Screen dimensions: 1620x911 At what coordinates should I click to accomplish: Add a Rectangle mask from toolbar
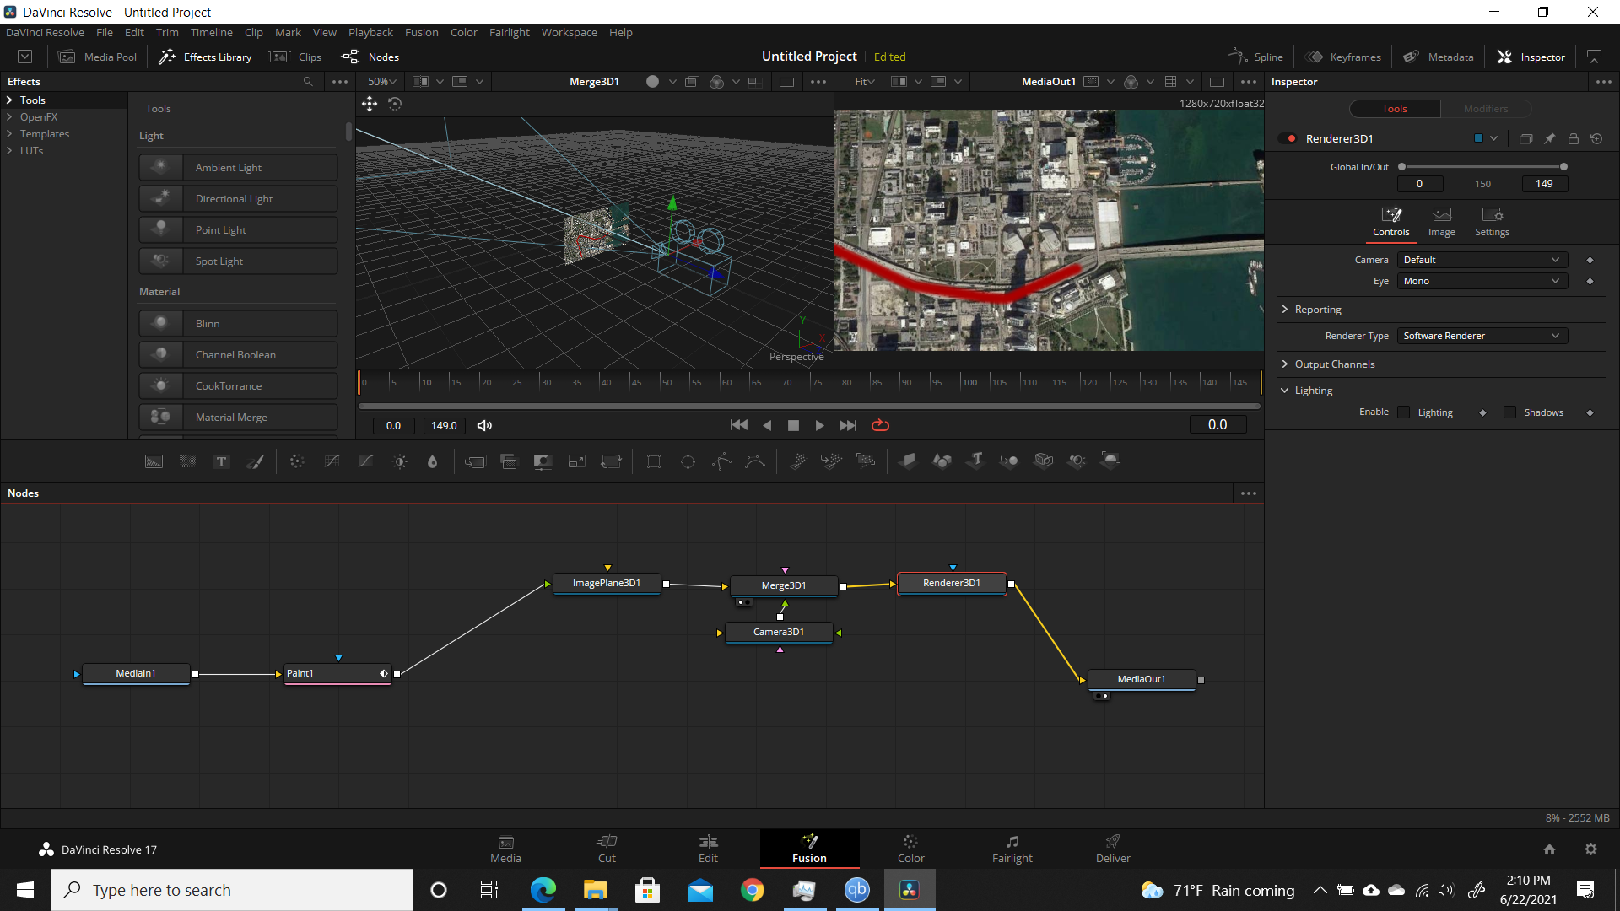(x=654, y=461)
